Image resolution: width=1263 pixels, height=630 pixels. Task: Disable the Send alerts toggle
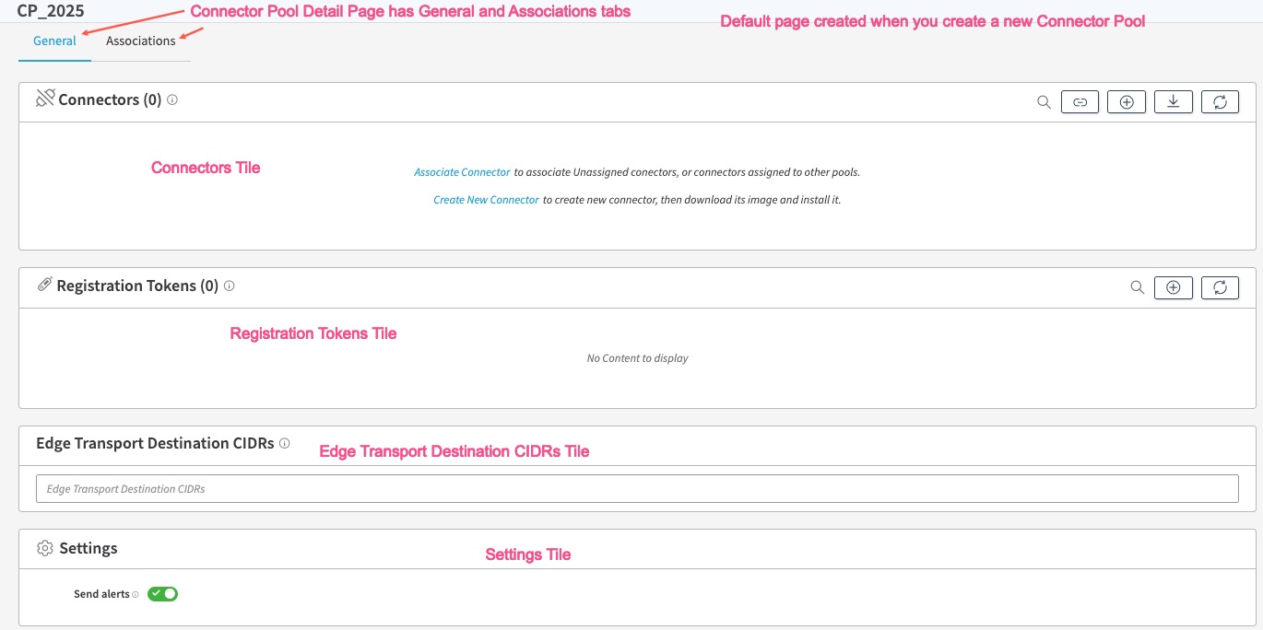[162, 594]
